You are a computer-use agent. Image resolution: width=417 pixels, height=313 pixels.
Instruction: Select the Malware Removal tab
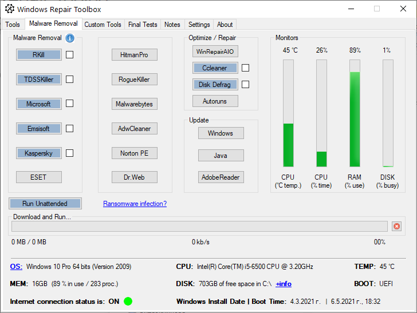point(53,23)
